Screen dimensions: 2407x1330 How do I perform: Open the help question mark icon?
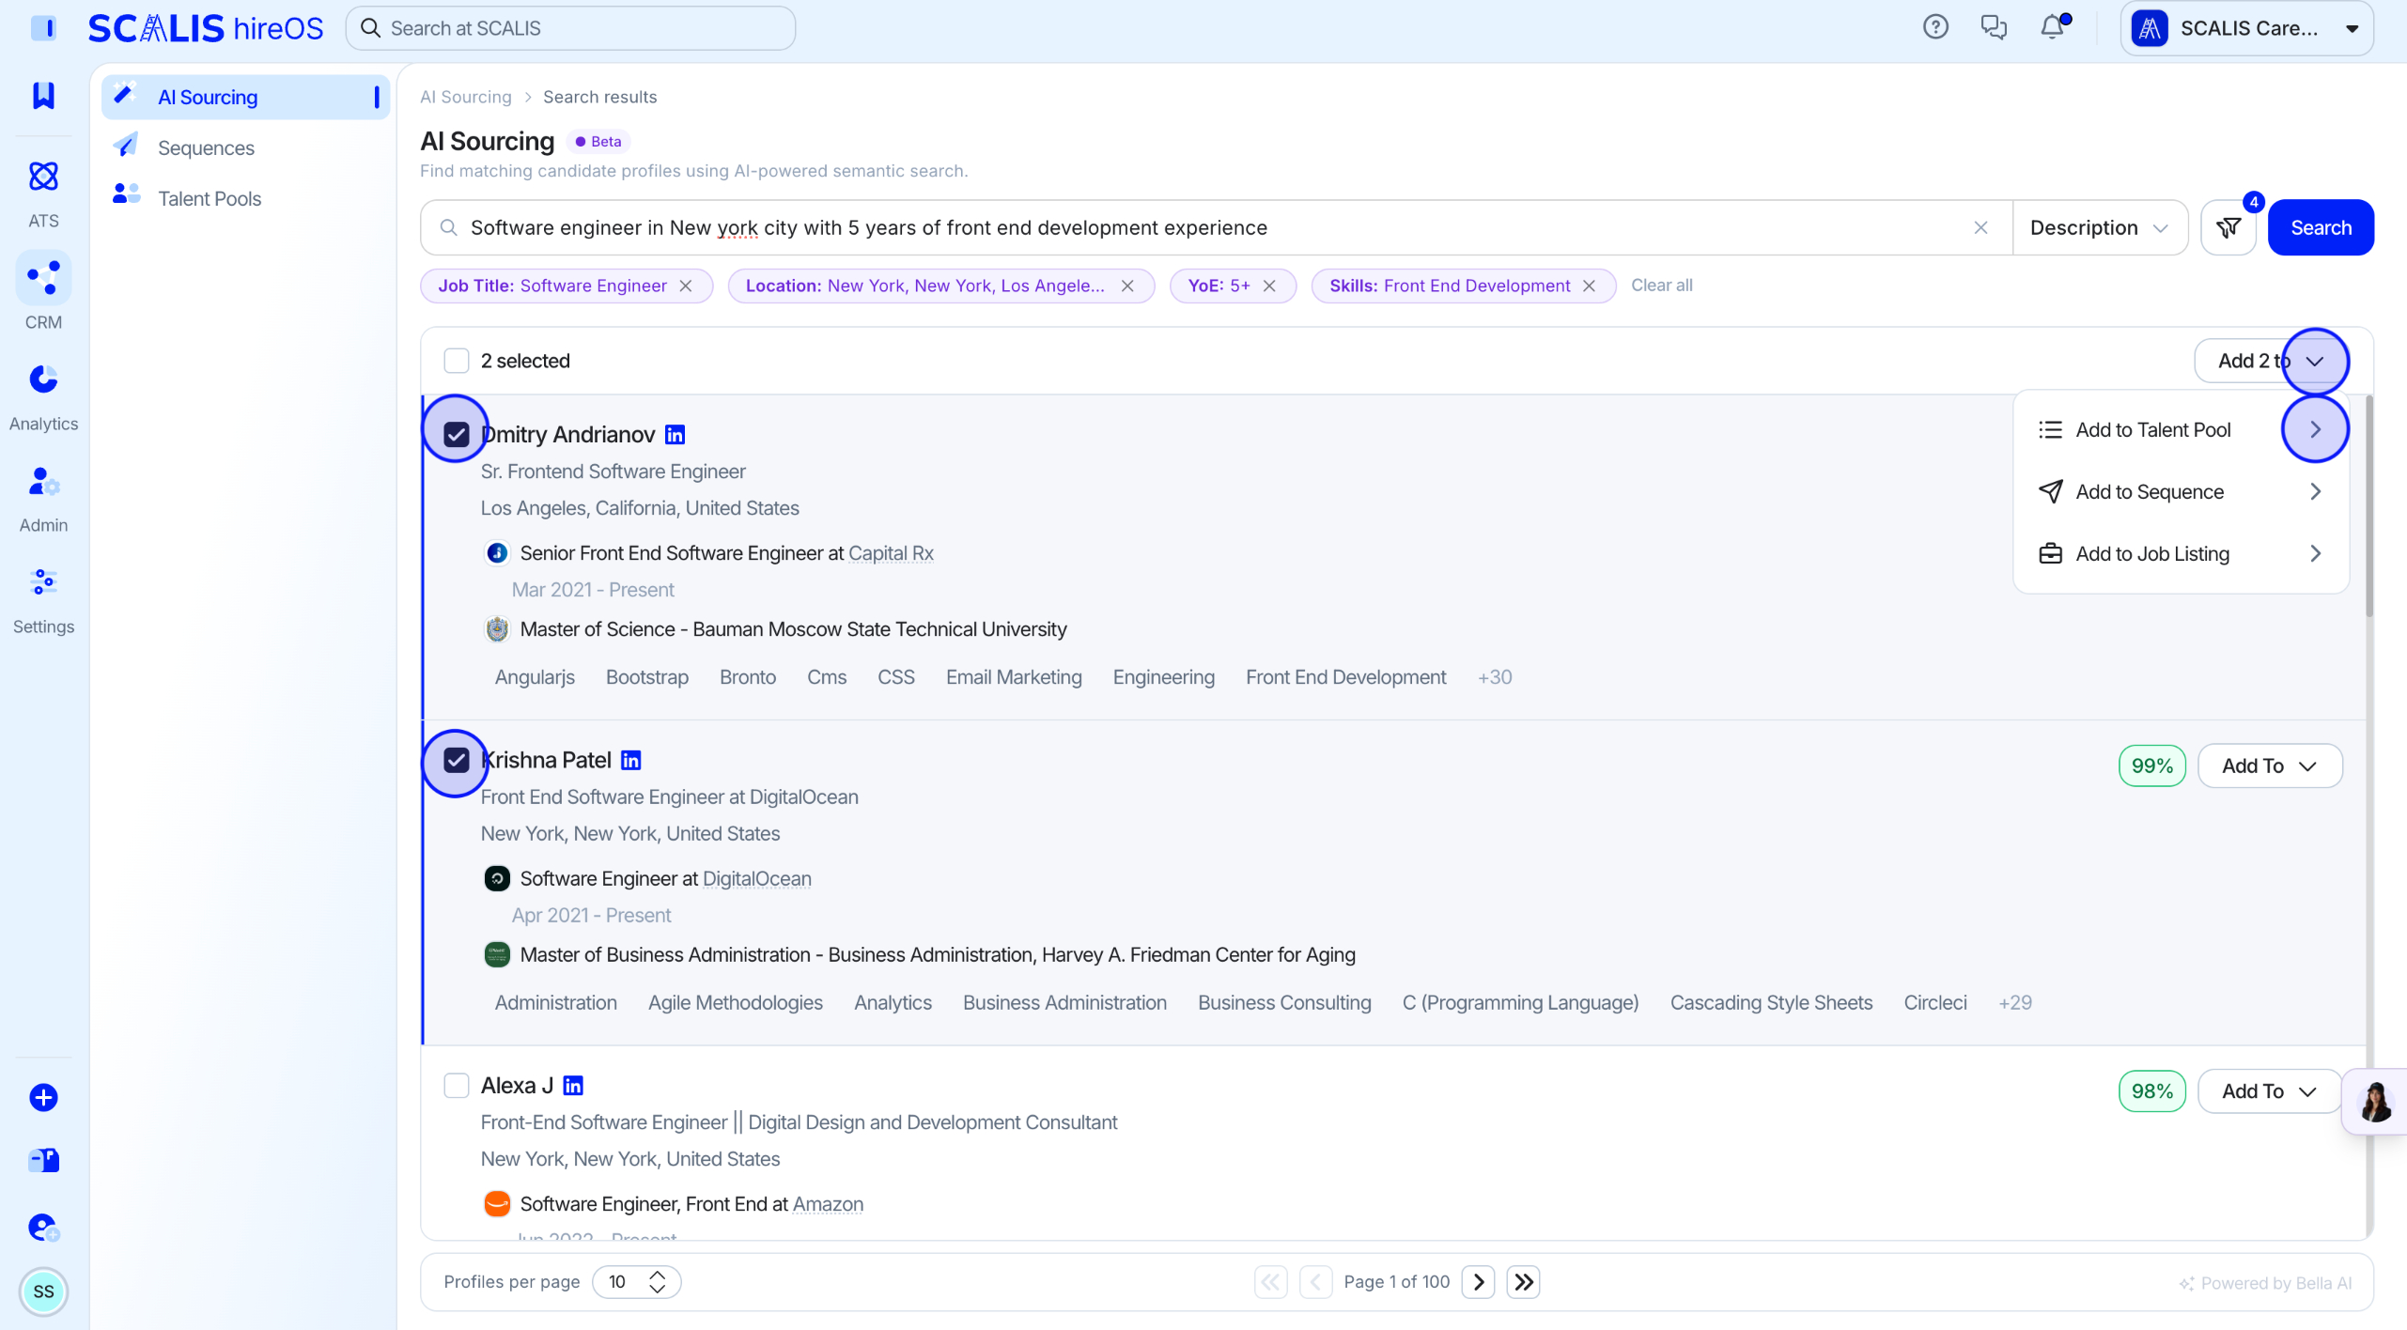click(1935, 27)
